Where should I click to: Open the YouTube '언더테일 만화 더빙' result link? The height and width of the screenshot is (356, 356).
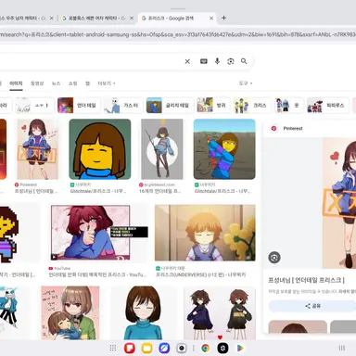point(97,274)
